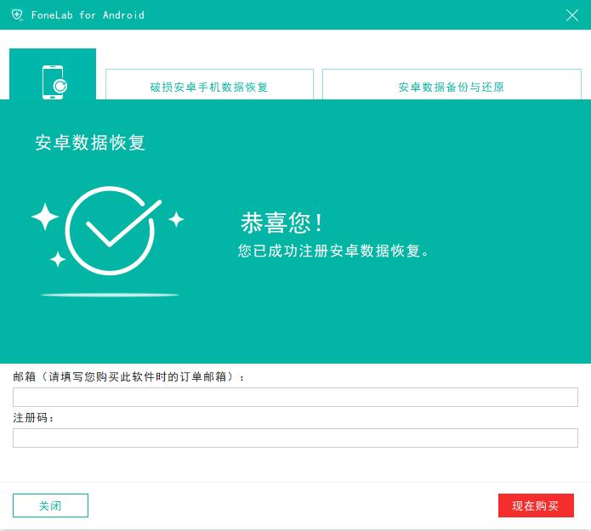Close the FoneLab for Android window
591x531 pixels.
click(x=571, y=15)
